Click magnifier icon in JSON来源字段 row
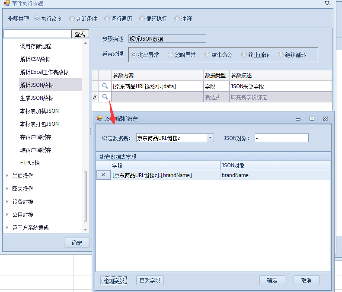The width and height of the screenshot is (342, 292). pos(105,86)
